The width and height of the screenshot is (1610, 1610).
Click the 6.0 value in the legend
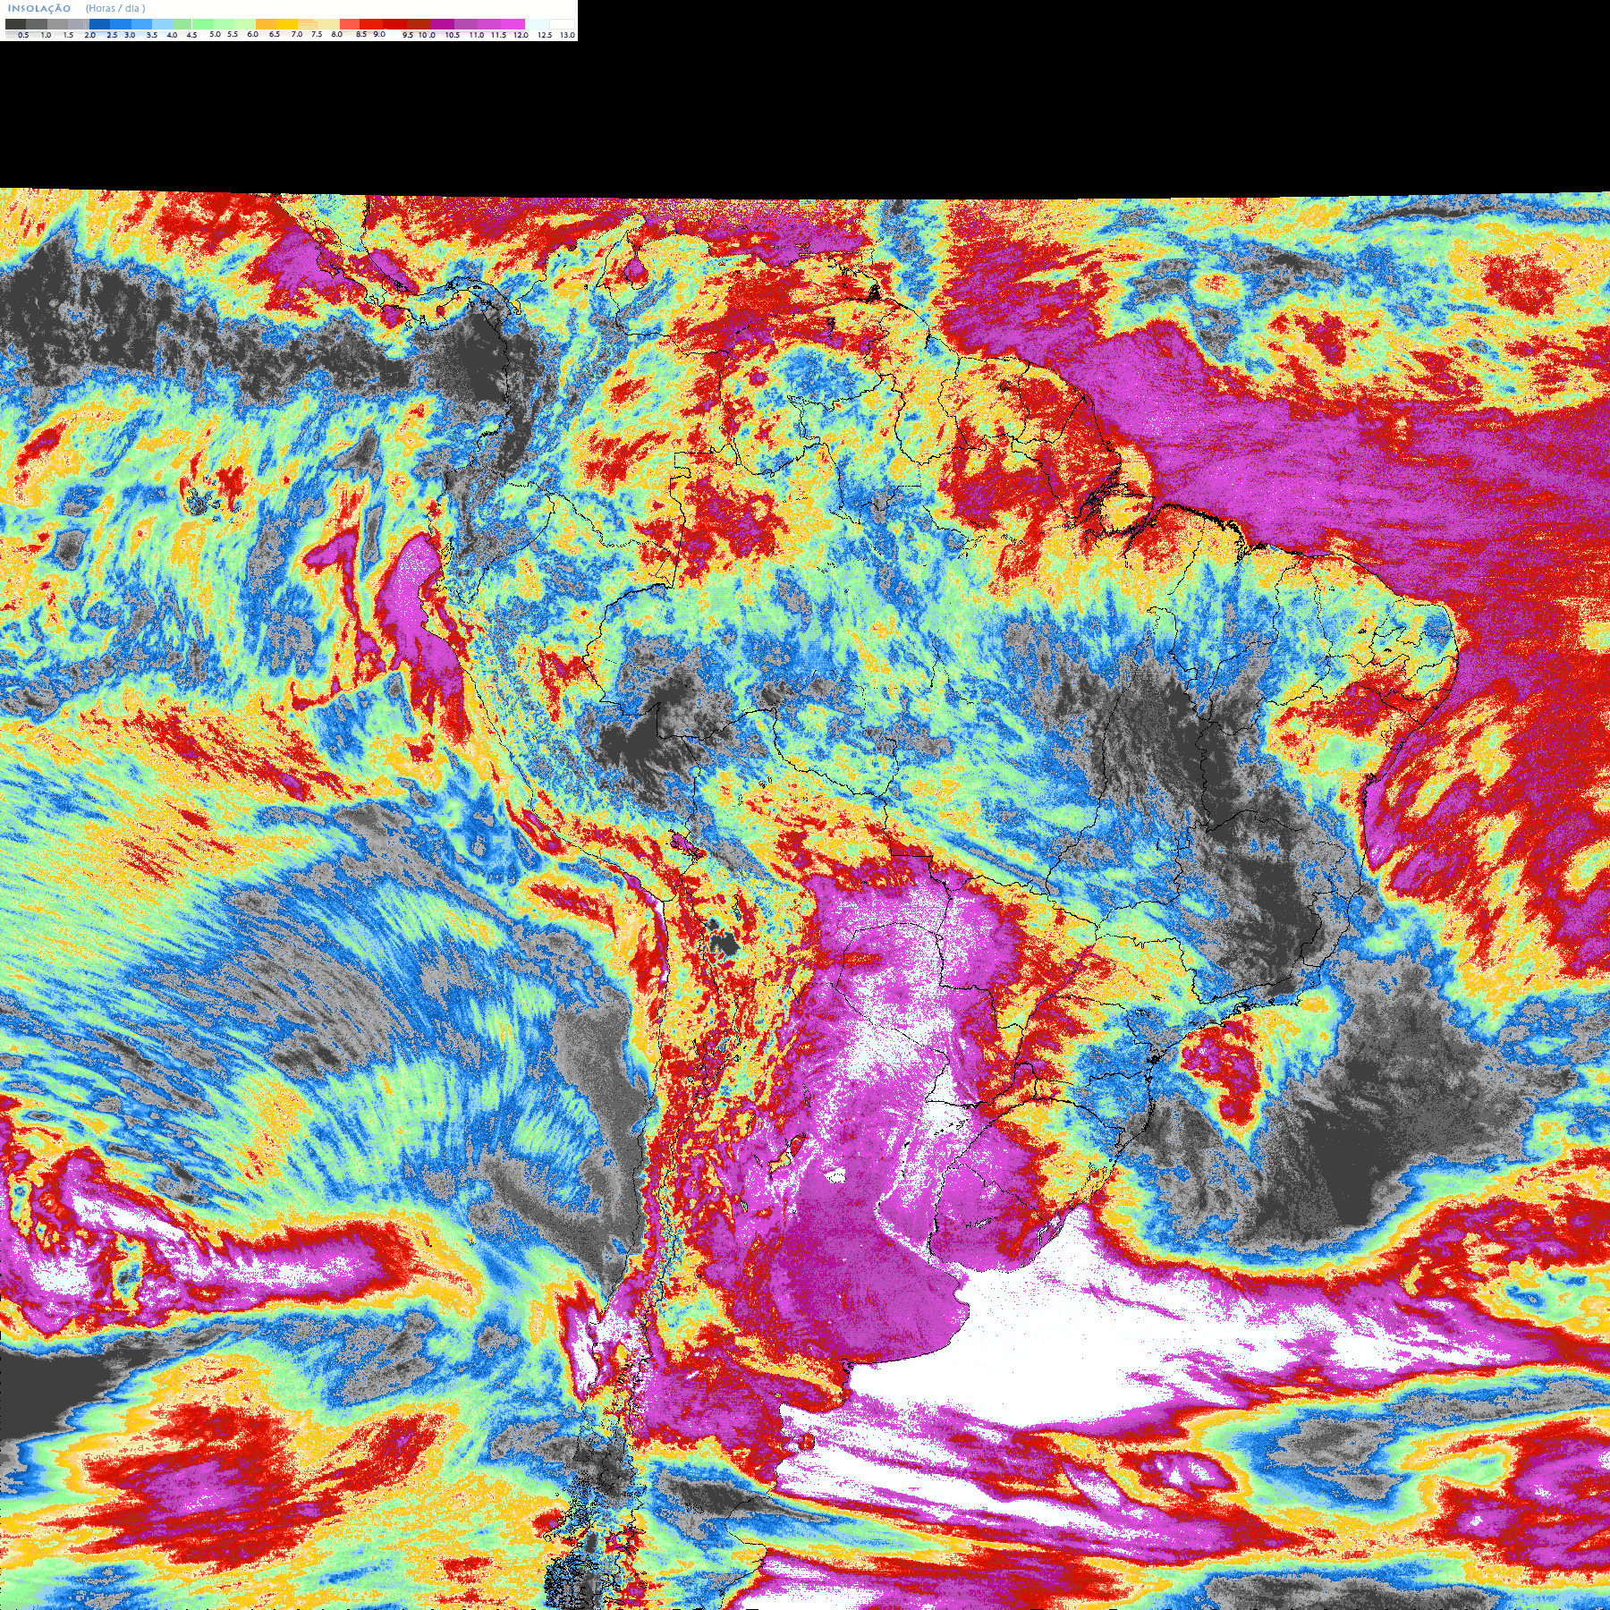(x=253, y=34)
